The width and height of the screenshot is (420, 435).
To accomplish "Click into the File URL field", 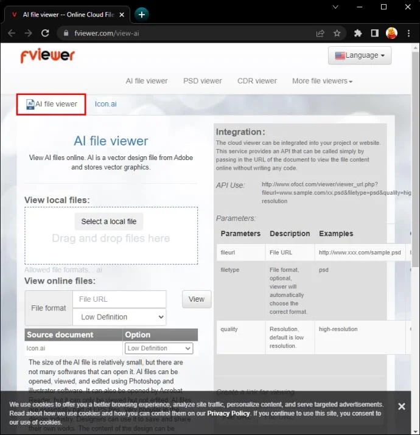I will point(119,299).
